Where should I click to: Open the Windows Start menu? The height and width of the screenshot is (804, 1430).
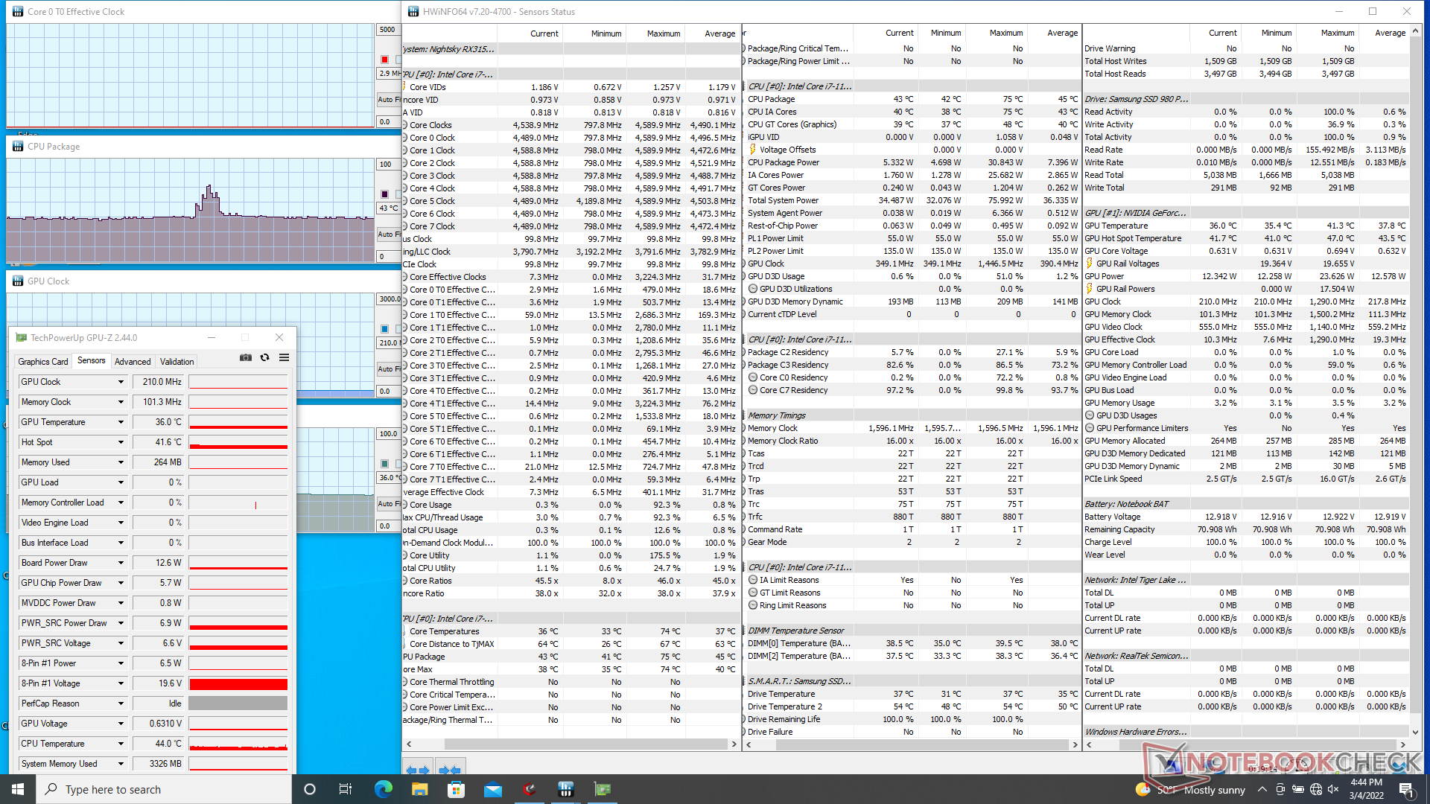(x=18, y=789)
